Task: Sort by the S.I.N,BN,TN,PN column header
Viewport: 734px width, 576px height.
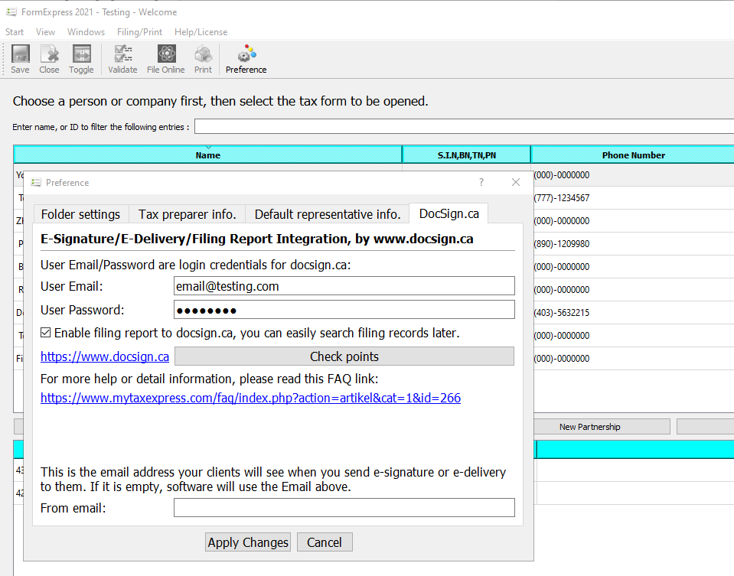Action: click(467, 155)
